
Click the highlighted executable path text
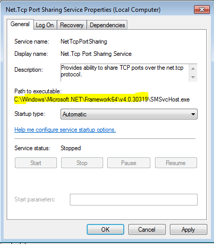click(81, 99)
